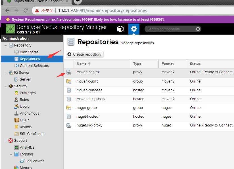Collapse the Support tree node
Image resolution: width=234 pixels, height=169 pixels.
pos(5,141)
